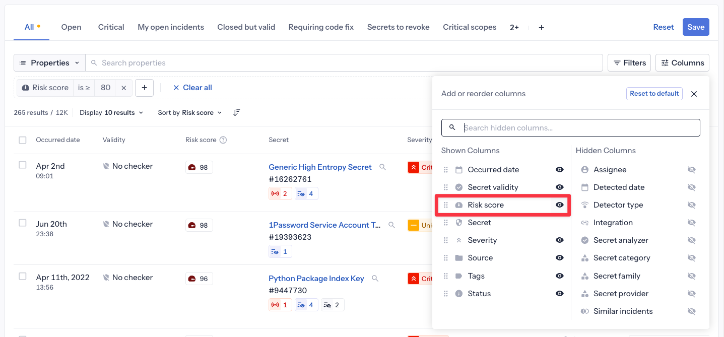Viewport: 724px width, 337px height.
Task: Show the hidden Assignee column
Action: click(691, 170)
